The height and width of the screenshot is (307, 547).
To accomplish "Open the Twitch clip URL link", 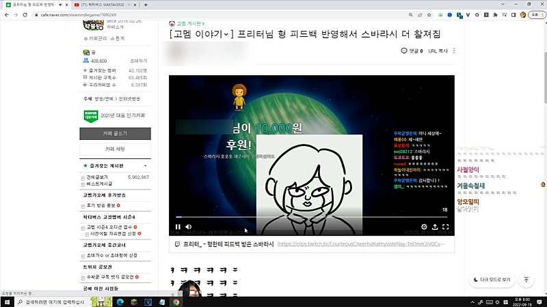I will coord(361,244).
